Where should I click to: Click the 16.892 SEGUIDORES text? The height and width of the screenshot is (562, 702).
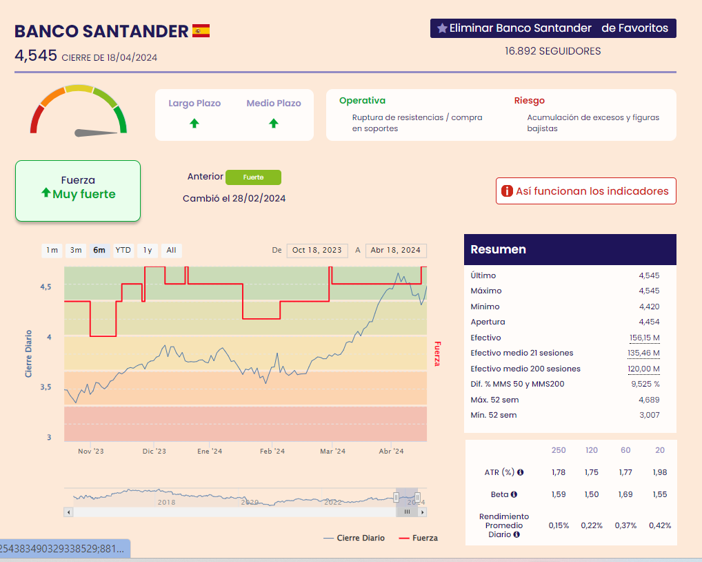click(553, 51)
